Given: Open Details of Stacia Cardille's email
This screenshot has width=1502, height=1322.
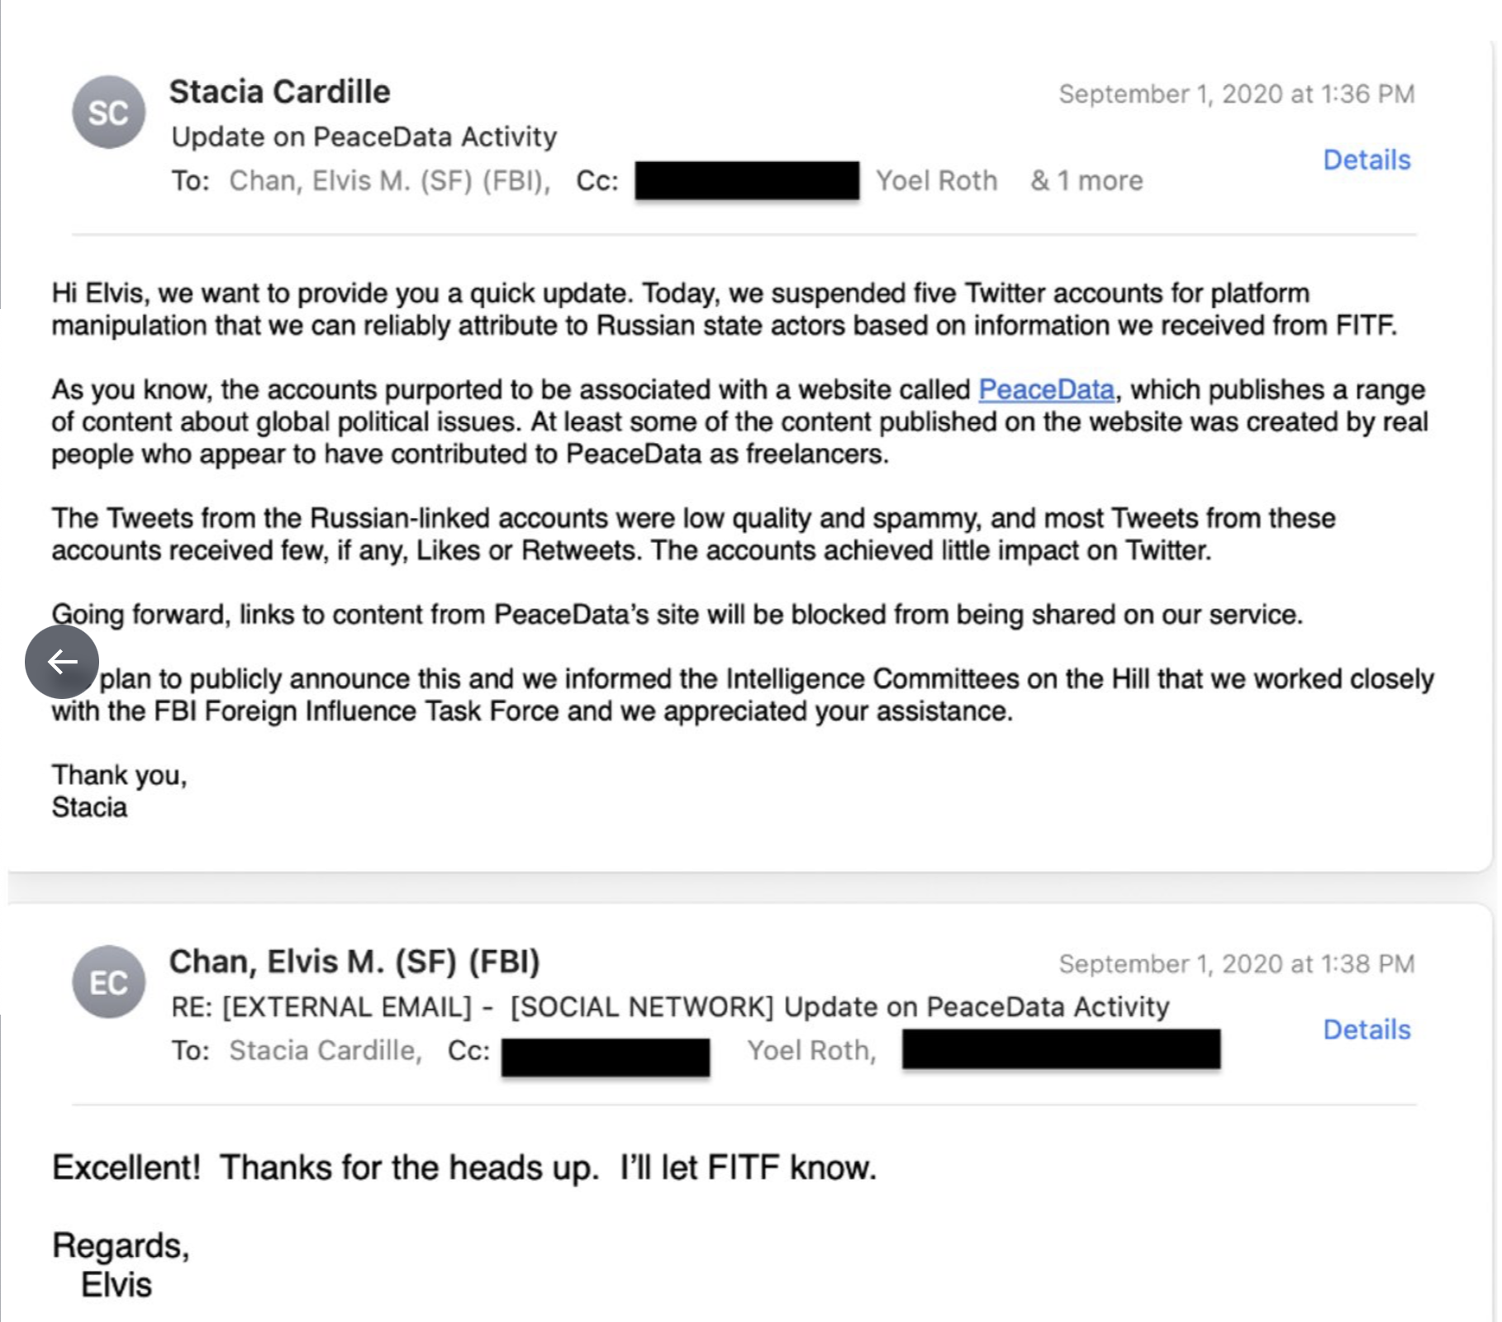Looking at the screenshot, I should point(1367,159).
